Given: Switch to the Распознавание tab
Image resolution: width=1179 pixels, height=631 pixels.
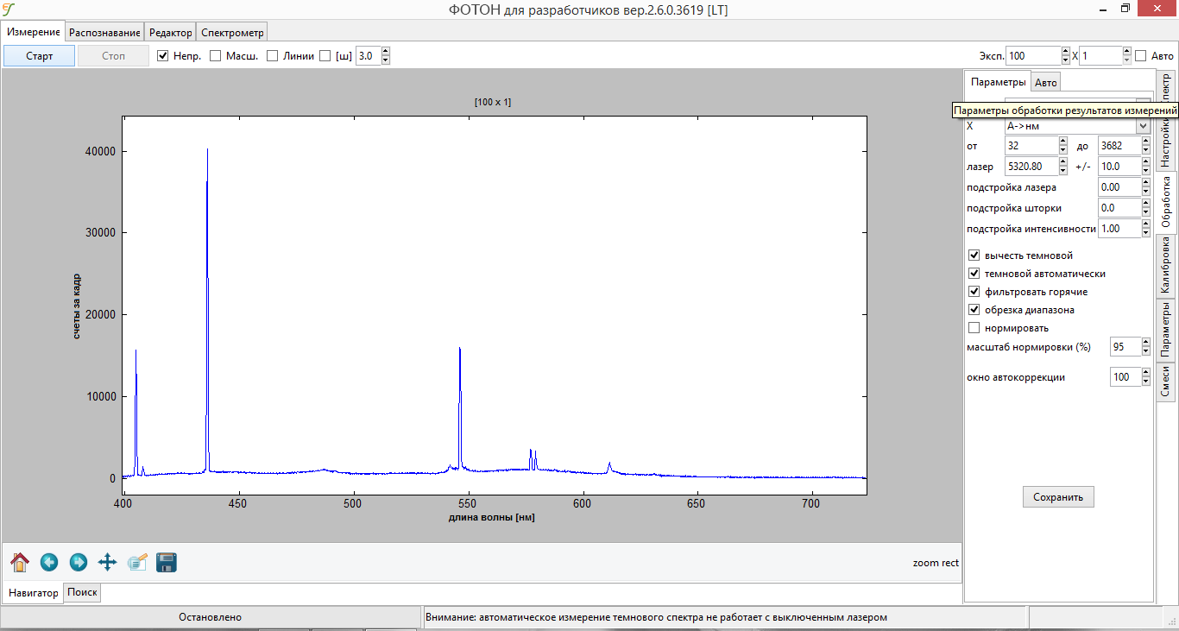Looking at the screenshot, I should (104, 33).
